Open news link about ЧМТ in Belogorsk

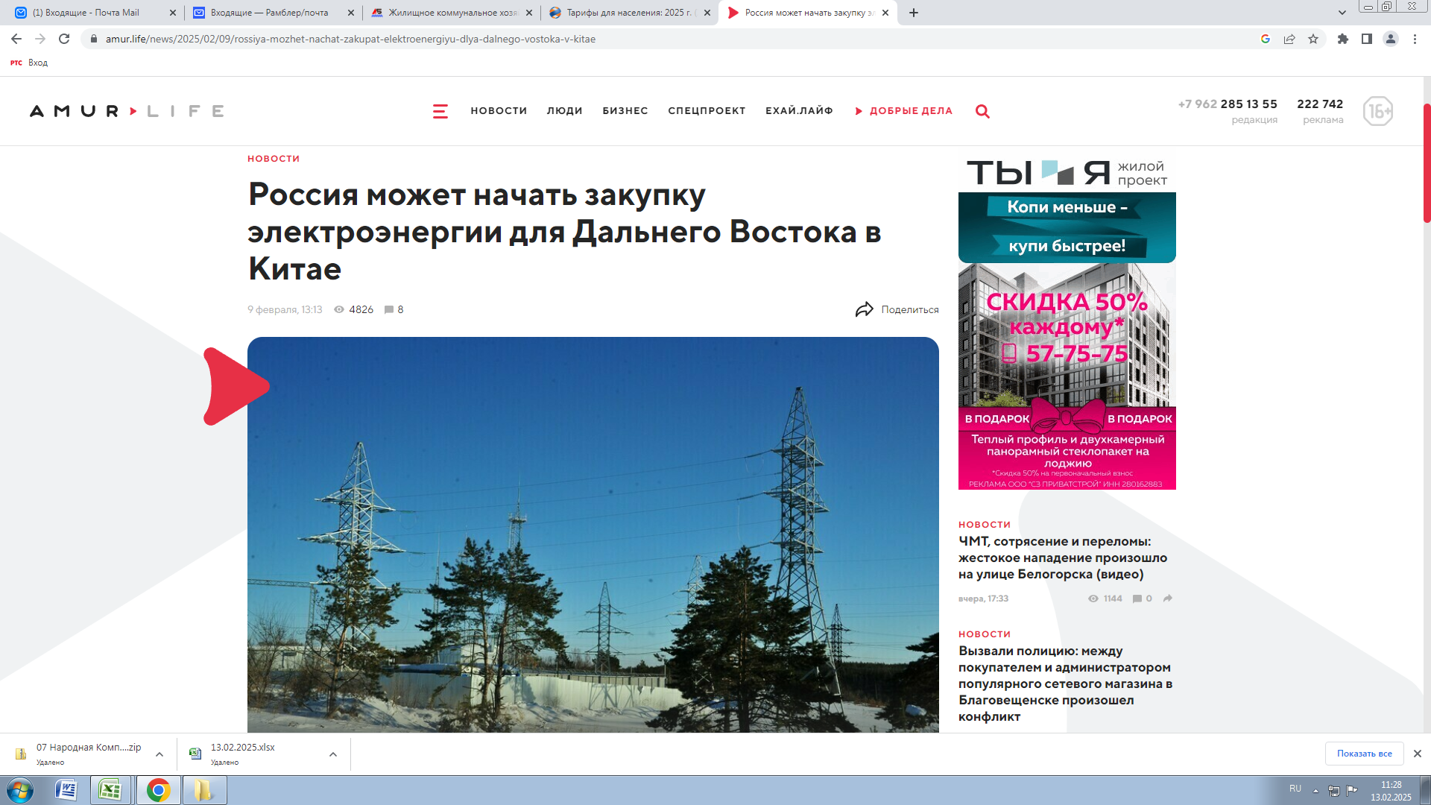[1062, 558]
